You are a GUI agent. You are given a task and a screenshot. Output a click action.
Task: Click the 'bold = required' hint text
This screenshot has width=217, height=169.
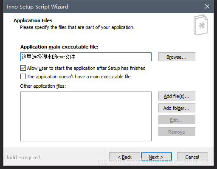pyautogui.click(x=23, y=158)
